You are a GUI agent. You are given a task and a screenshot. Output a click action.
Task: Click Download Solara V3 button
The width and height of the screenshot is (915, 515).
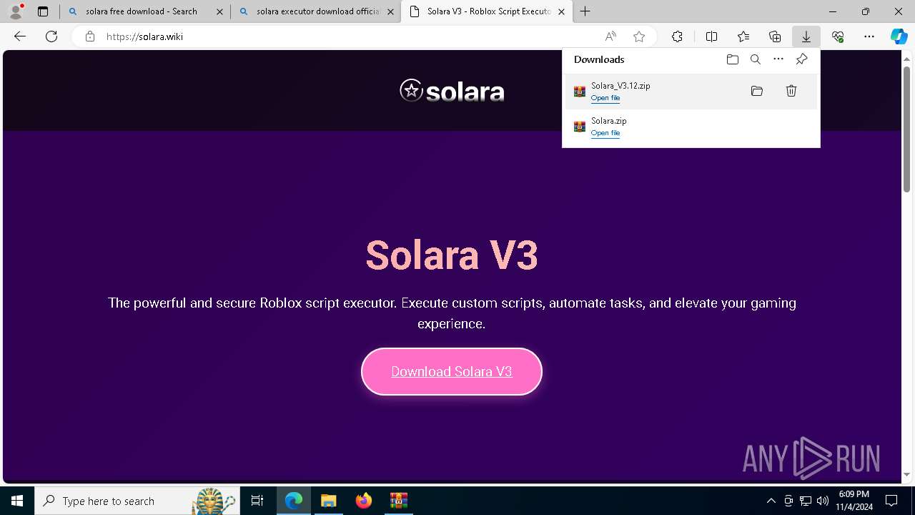(452, 371)
